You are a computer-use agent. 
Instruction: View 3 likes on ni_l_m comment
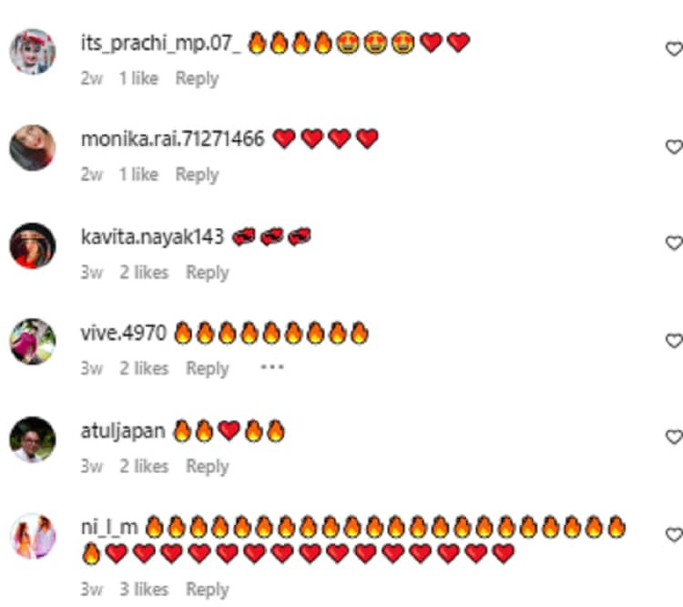(x=144, y=590)
